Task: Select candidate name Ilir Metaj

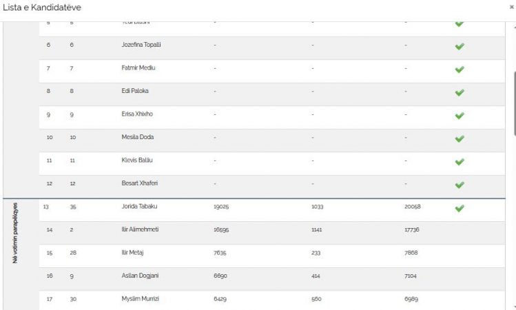Action: pos(133,253)
